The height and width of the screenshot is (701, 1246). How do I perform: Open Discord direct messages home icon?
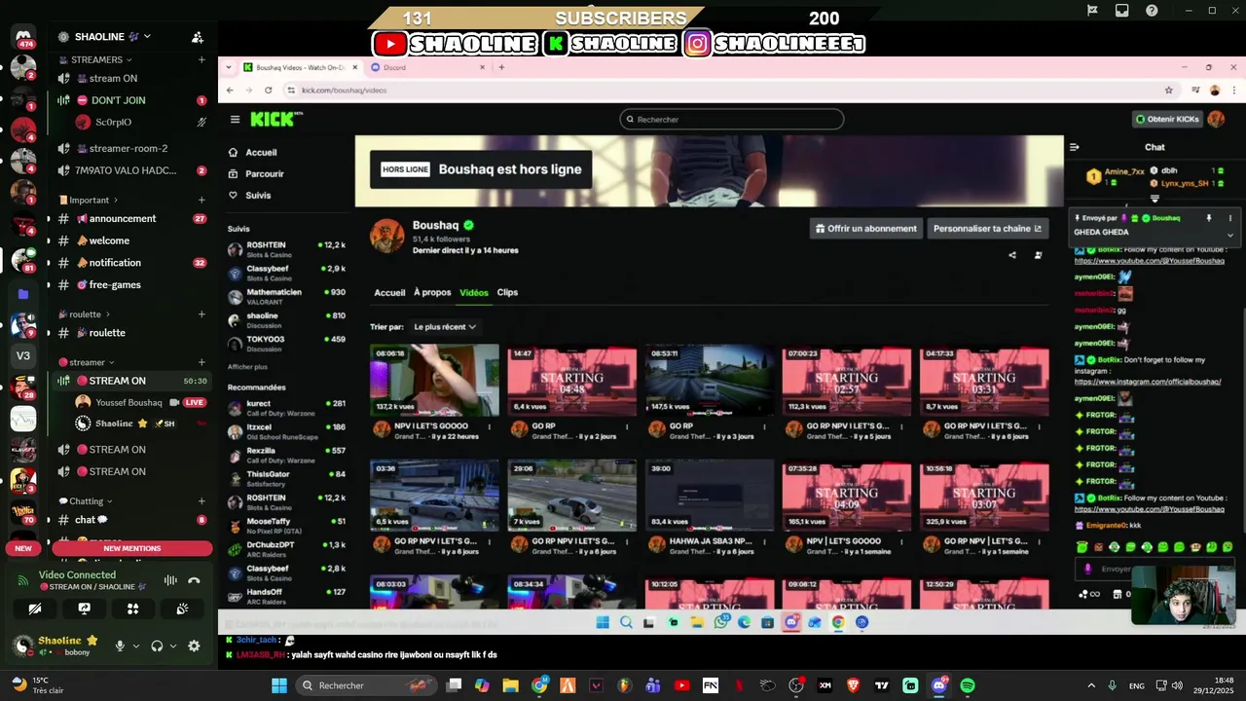23,38
